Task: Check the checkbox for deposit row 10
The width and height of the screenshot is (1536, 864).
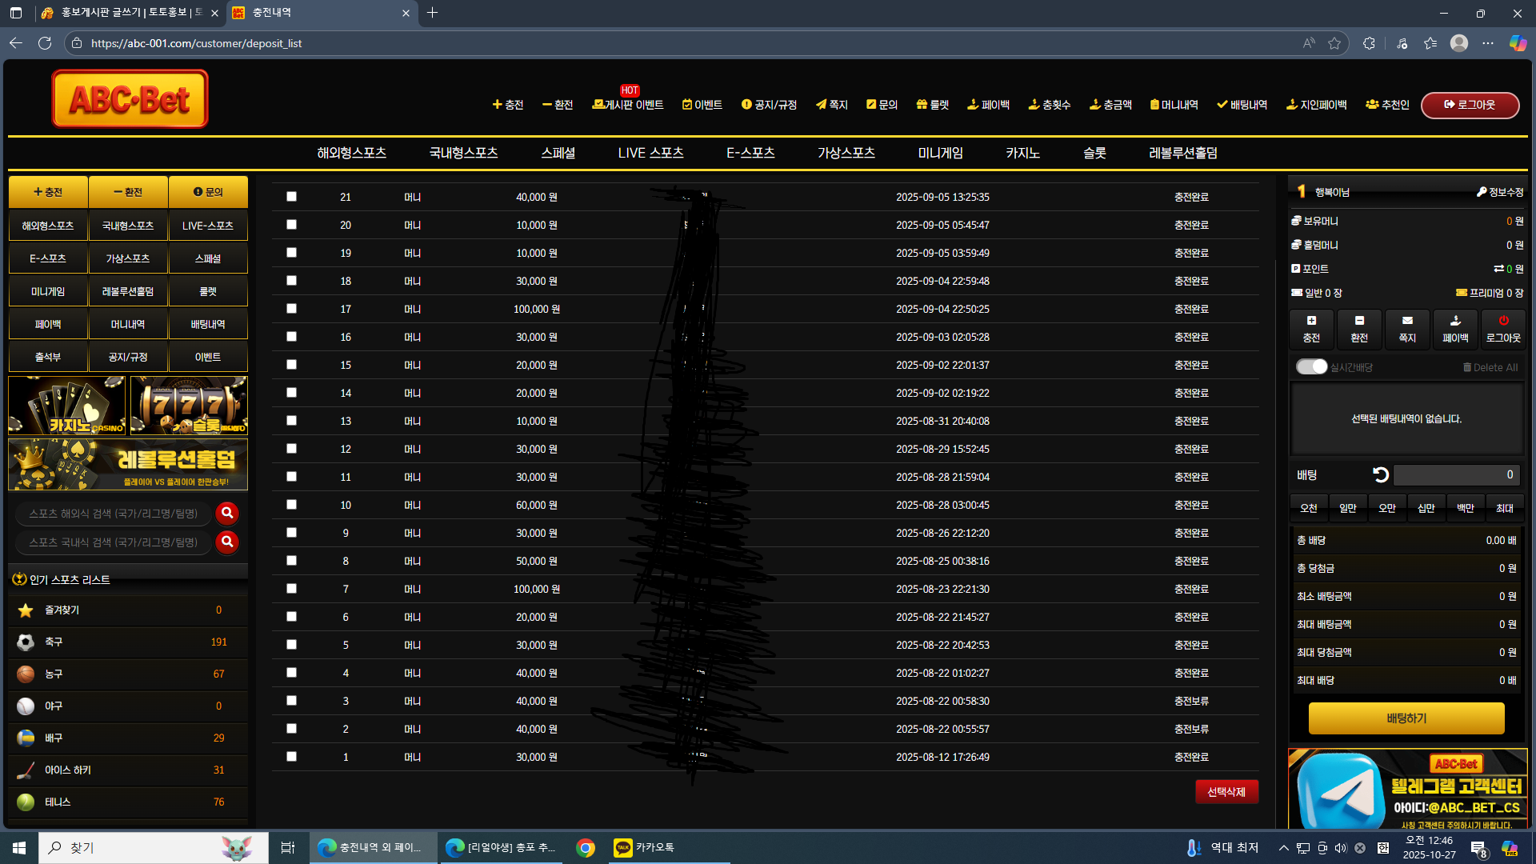Action: coord(291,505)
